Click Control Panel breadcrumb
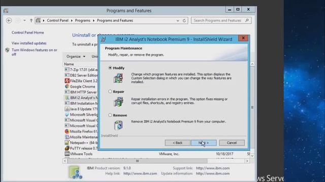The height and width of the screenshot is (182, 325). coord(57,20)
